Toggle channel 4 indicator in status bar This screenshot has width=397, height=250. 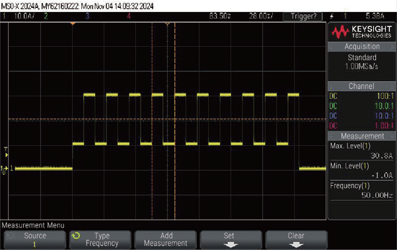pyautogui.click(x=129, y=16)
